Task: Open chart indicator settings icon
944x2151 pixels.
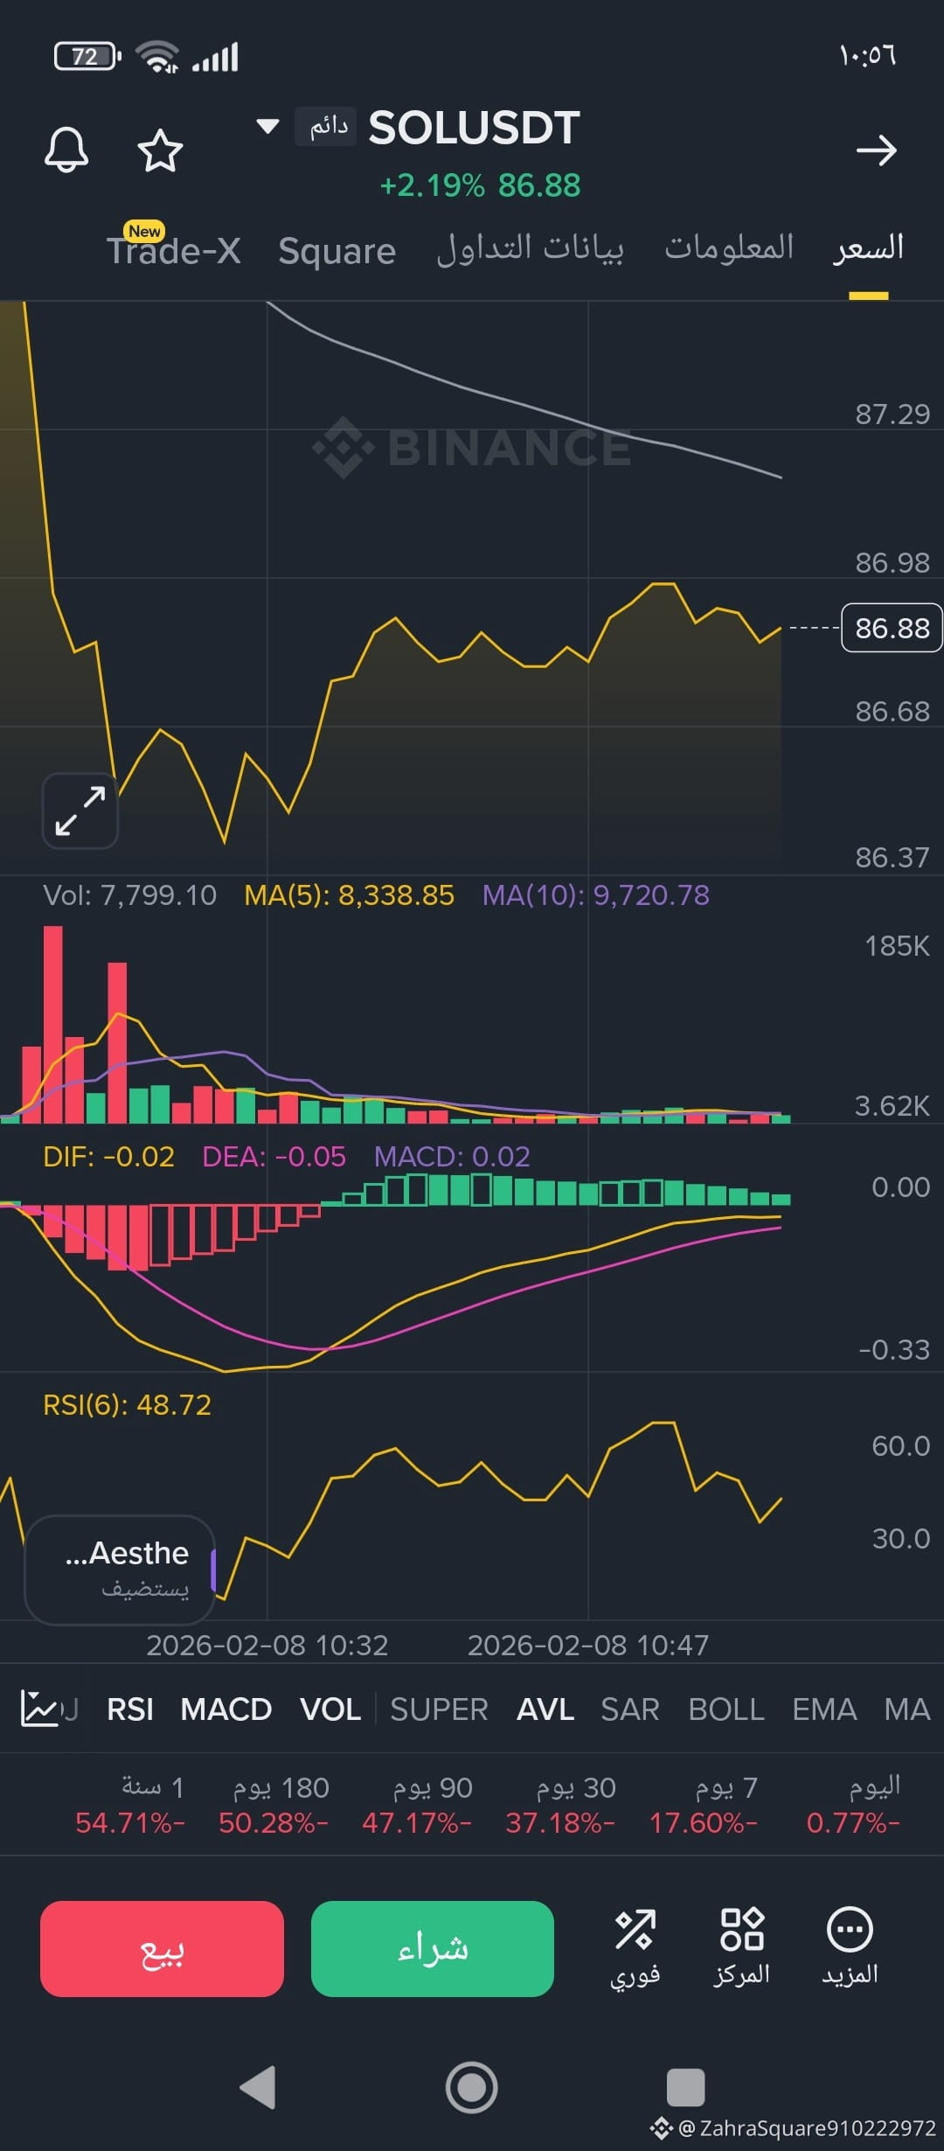Action: [x=39, y=1709]
